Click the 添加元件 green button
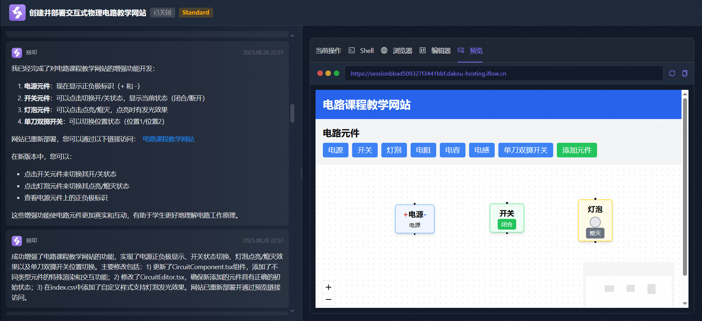 577,150
